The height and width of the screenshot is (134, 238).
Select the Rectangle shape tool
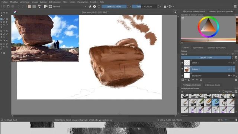coord(7,19)
